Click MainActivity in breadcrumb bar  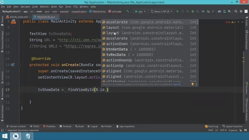click(97, 11)
